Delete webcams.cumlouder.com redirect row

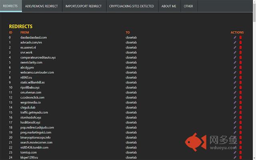point(240,72)
